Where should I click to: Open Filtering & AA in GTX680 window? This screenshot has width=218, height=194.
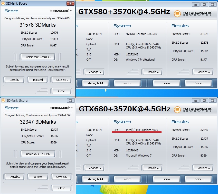click(x=96, y=179)
